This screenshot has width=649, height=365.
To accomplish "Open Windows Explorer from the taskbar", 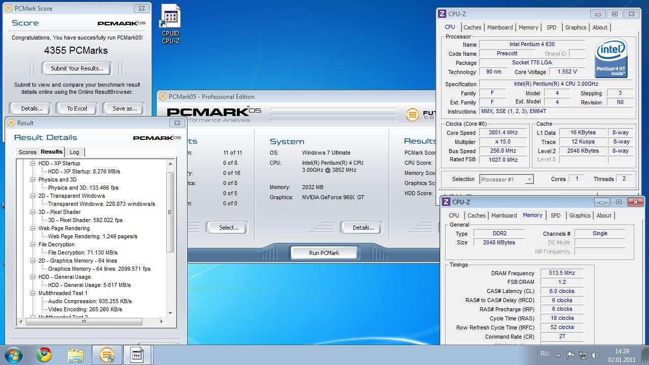I will [x=75, y=355].
